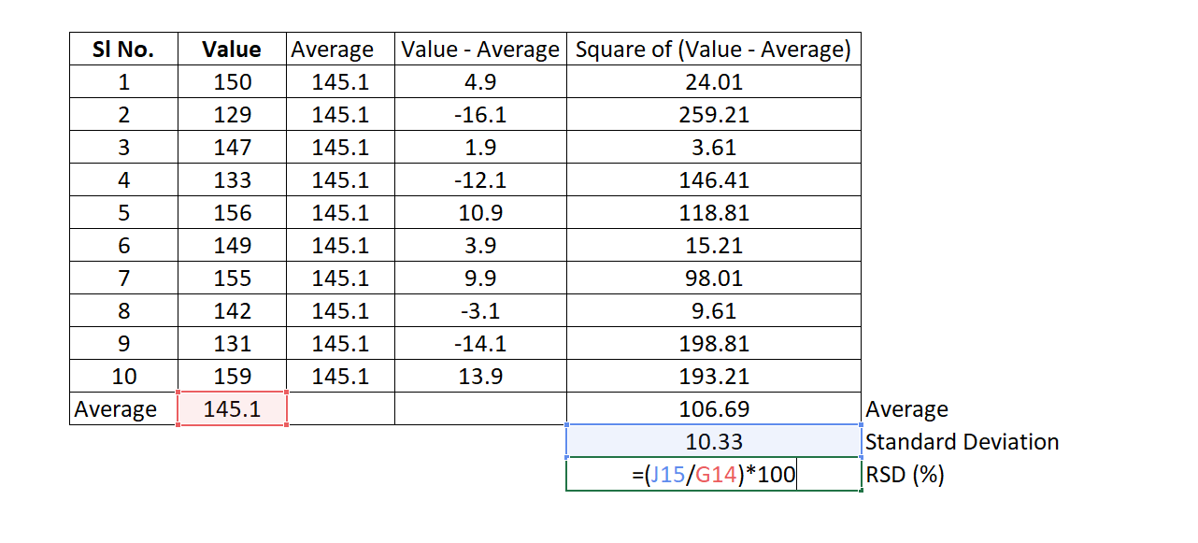Click the cell with value 142
The width and height of the screenshot is (1198, 543).
(232, 310)
